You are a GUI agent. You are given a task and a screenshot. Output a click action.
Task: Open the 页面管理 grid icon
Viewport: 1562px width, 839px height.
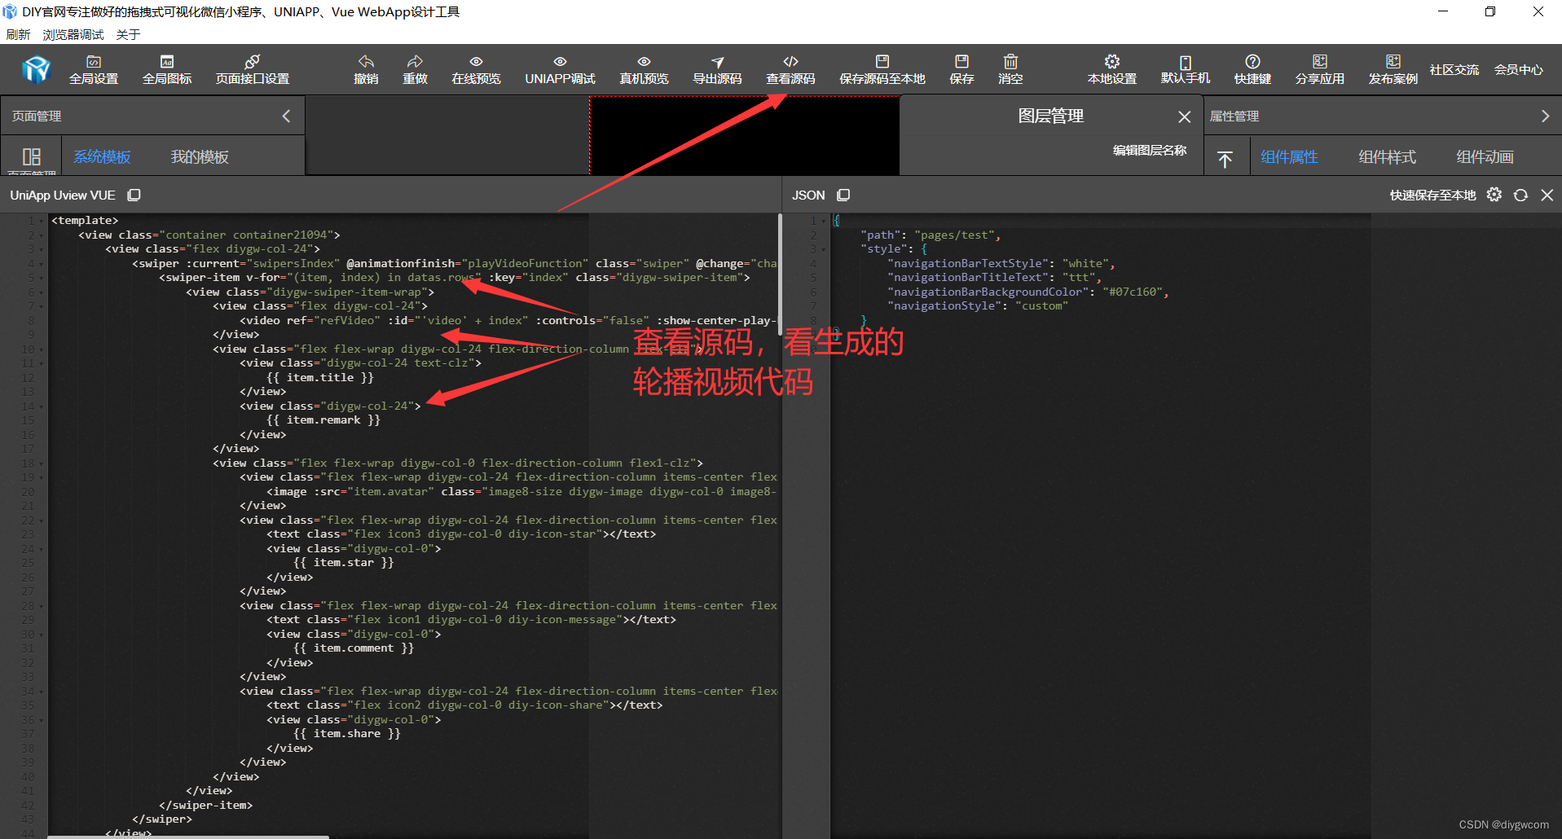[x=32, y=156]
